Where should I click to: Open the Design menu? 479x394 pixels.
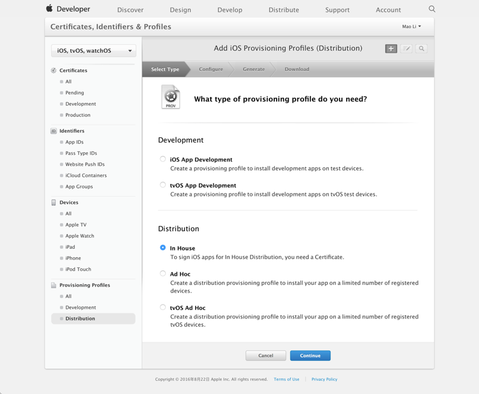[x=181, y=10]
